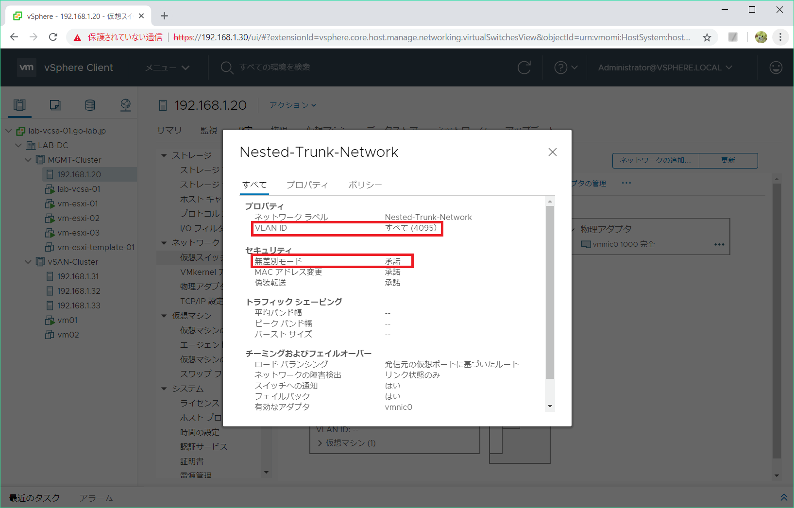Click the global search magnifier icon
Image resolution: width=794 pixels, height=508 pixels.
coord(226,68)
